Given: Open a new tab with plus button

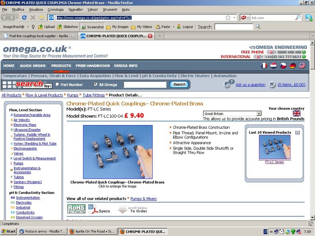Looking at the screenshot, I should point(159,36).
